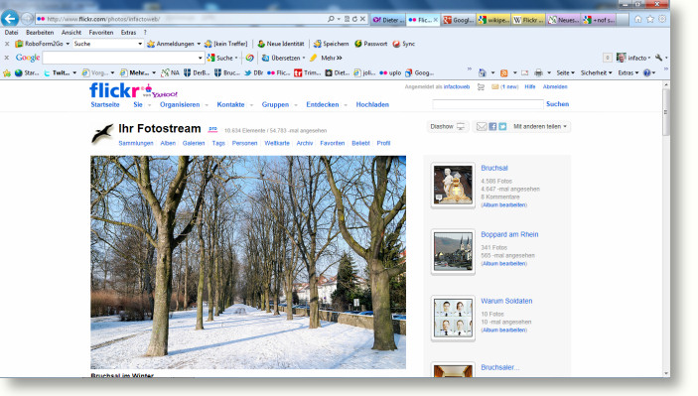Click the printer icon in command bar
Viewport: 698px width, 396px height.
[x=538, y=72]
